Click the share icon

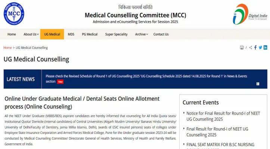tap(251, 47)
